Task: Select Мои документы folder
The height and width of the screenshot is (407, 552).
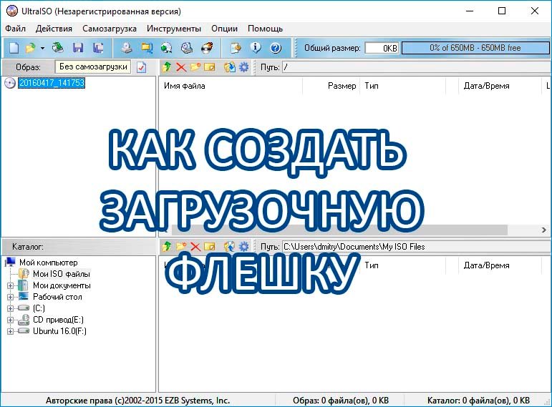Action: click(x=62, y=285)
